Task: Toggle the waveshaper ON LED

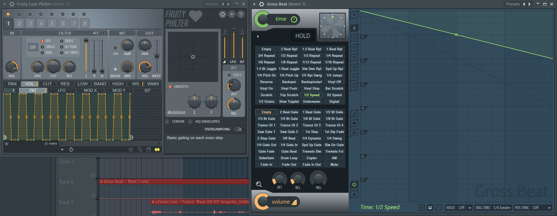Action: click(115, 47)
